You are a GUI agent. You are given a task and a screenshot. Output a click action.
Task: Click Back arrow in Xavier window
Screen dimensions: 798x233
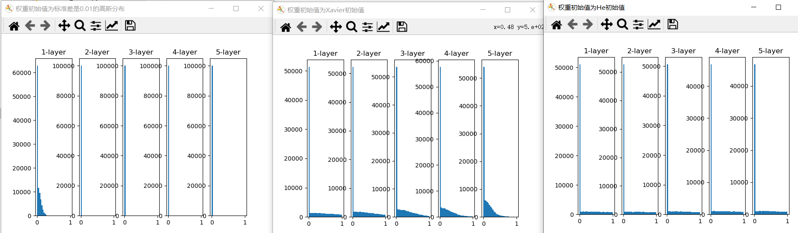click(x=301, y=27)
